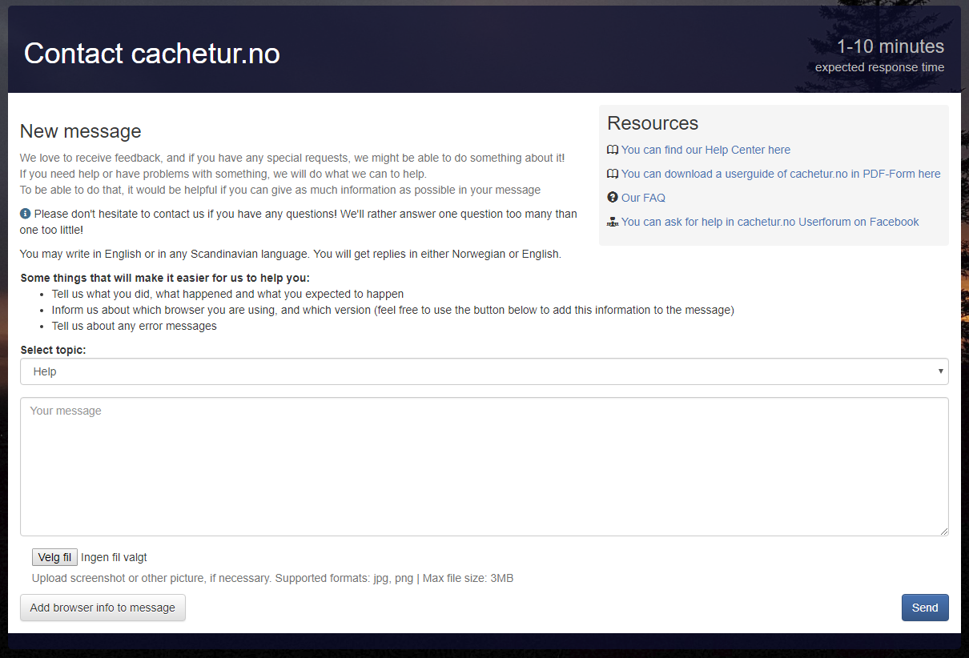The height and width of the screenshot is (658, 969).
Task: Click the 'Ingen fil valgt' file status text
Action: pyautogui.click(x=114, y=557)
